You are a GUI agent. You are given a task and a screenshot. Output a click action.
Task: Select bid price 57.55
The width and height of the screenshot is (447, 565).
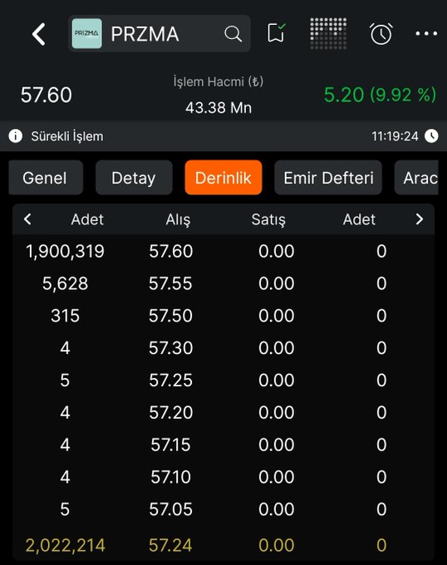pos(170,283)
